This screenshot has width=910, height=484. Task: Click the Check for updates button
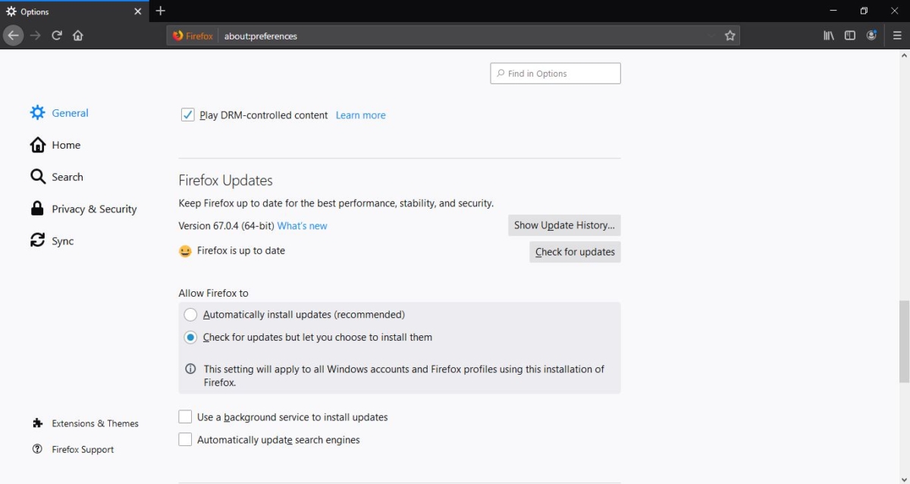[x=575, y=252]
